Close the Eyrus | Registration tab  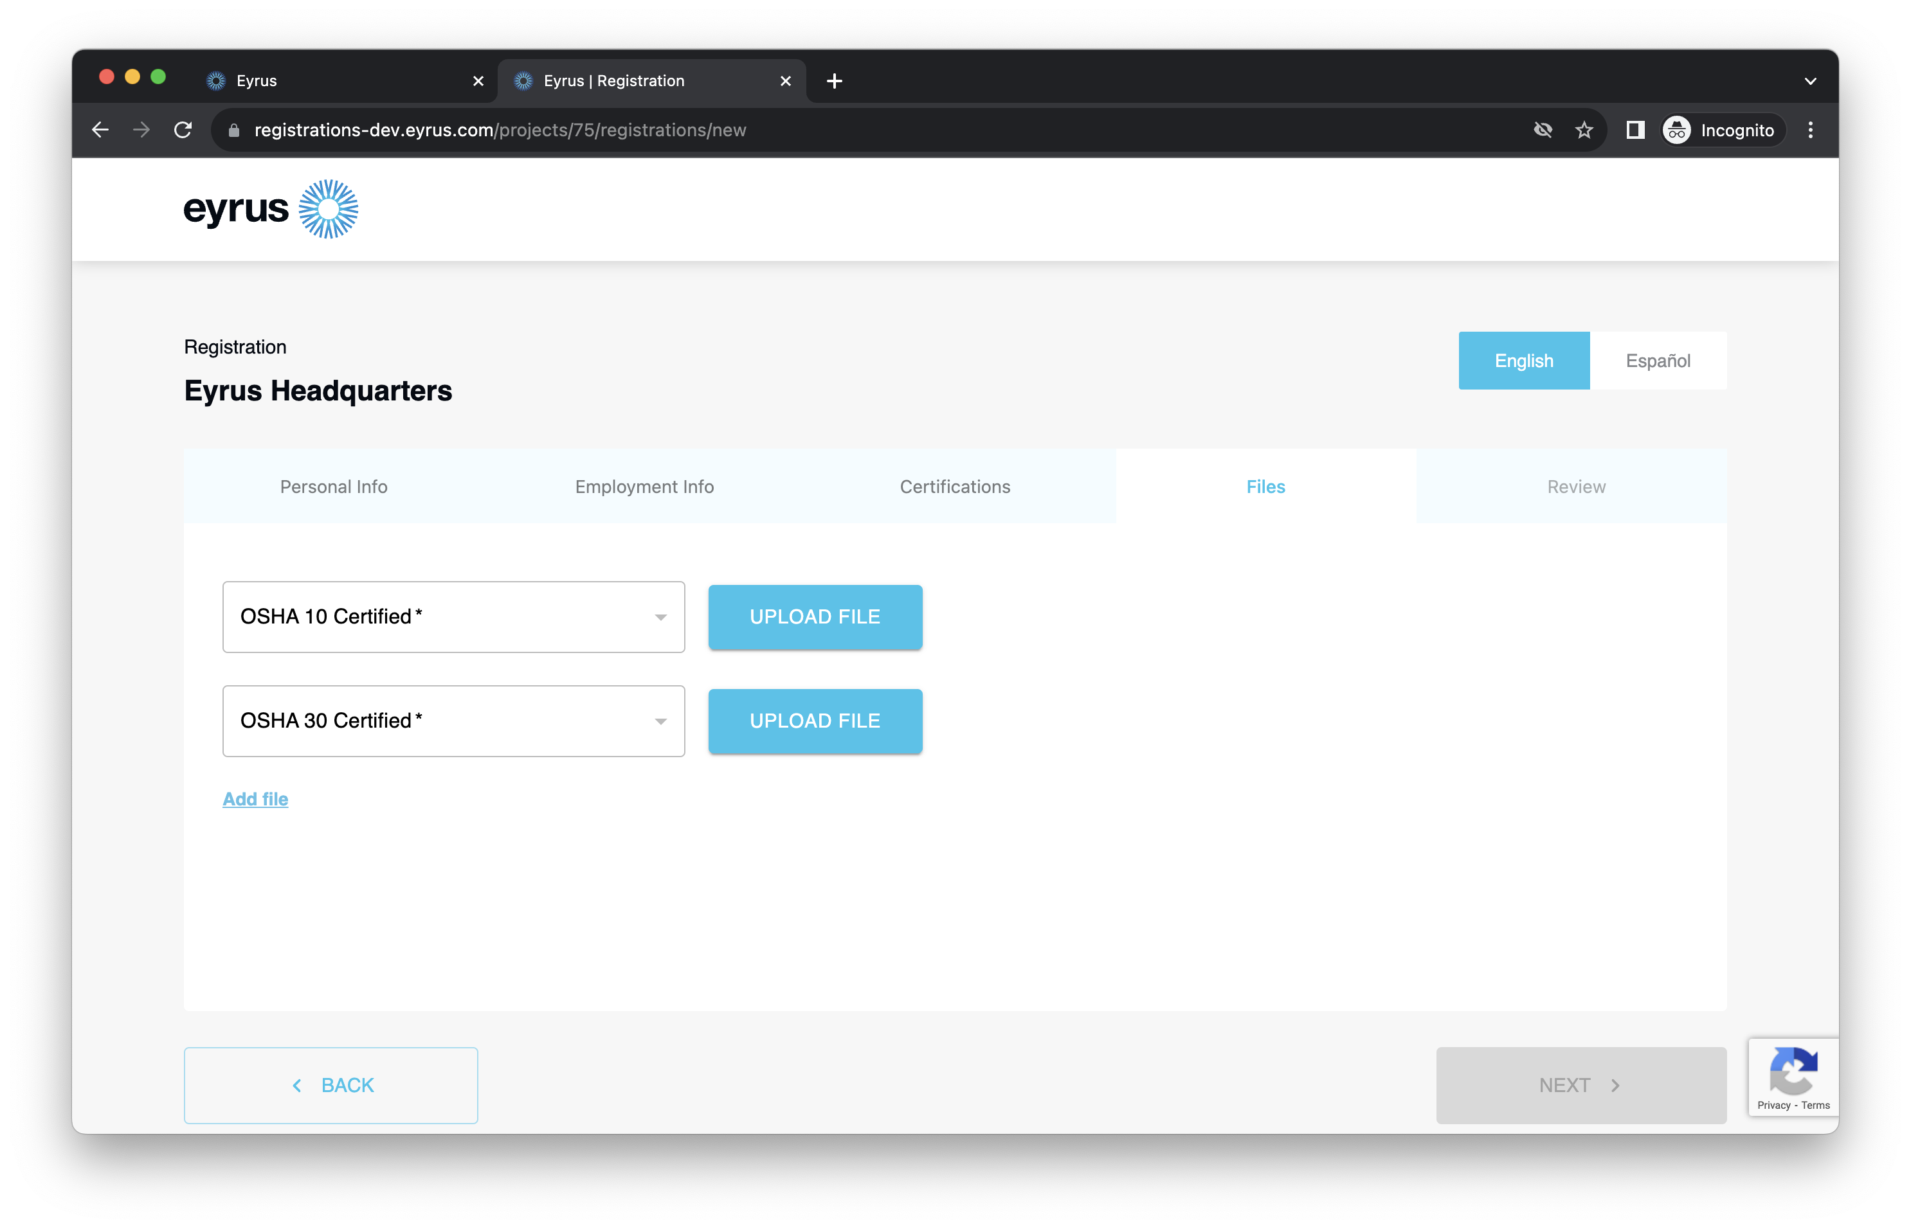click(x=786, y=80)
